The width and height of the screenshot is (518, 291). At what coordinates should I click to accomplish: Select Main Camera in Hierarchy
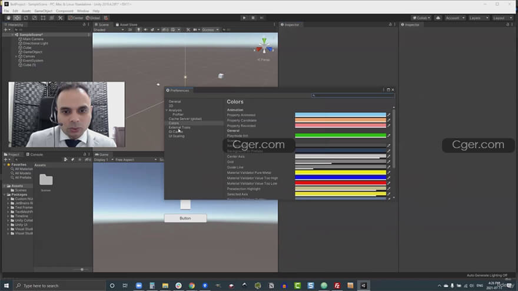coord(33,39)
